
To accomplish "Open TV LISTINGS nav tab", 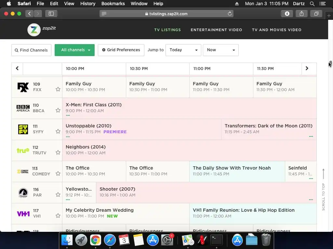I will pos(167,30).
